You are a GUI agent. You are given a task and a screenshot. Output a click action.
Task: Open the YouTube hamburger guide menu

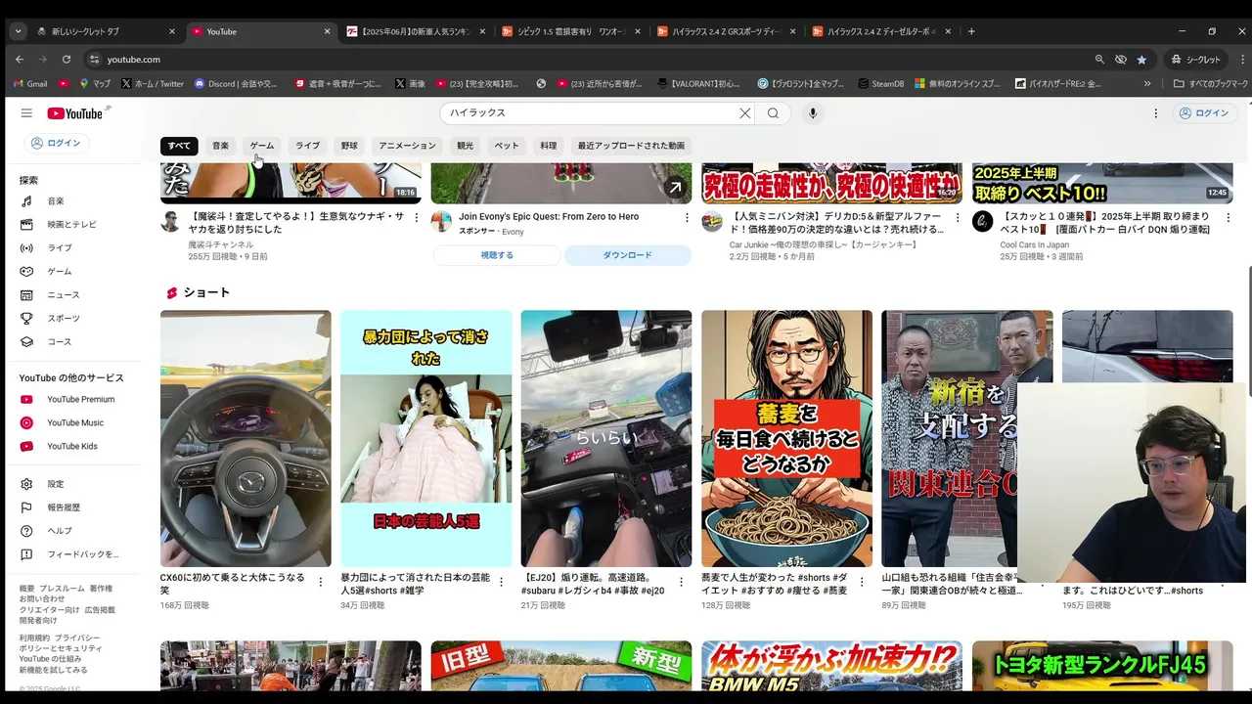point(26,113)
